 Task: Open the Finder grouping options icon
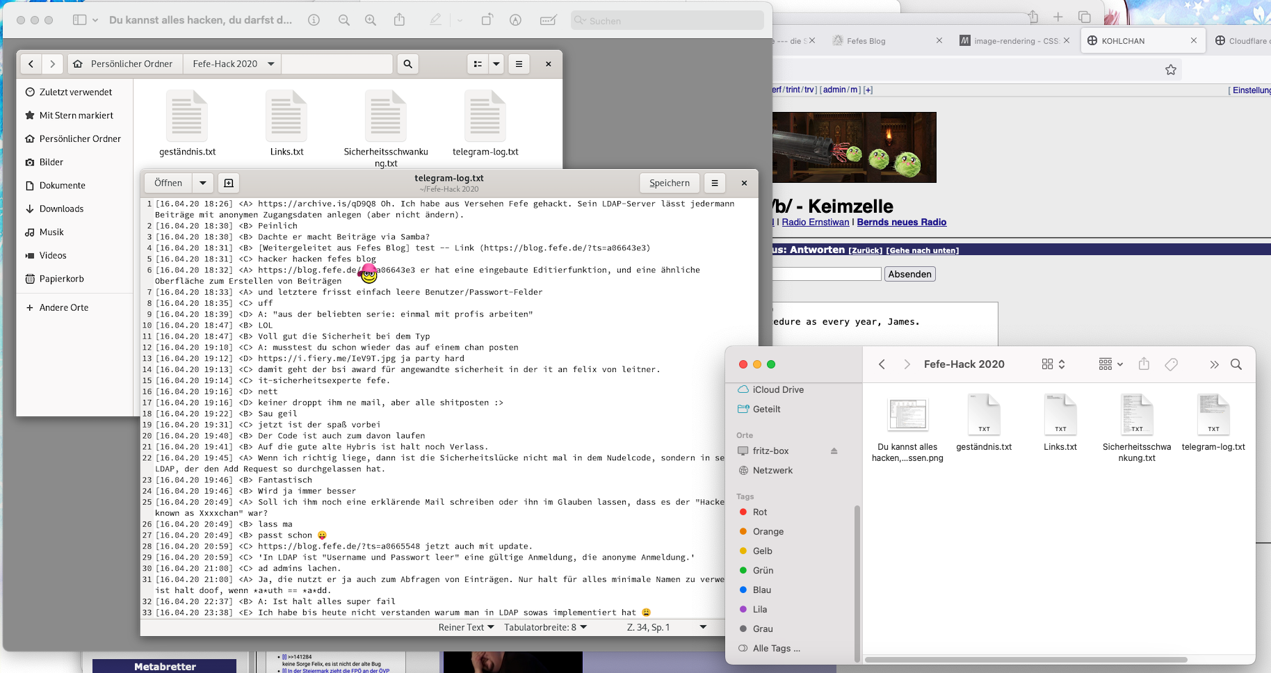click(x=1110, y=364)
